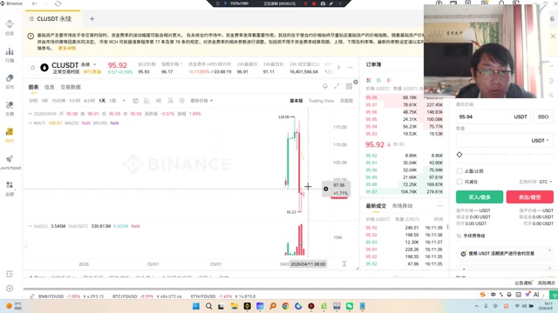Click the red 卖出/做空 sell short button
Image resolution: width=558 pixels, height=313 pixels.
pos(529,197)
